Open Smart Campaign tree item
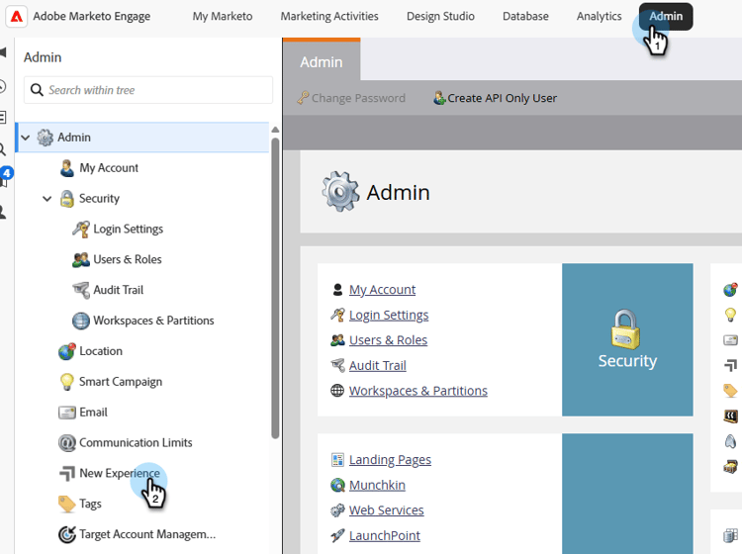Viewport: 742px width, 554px height. pos(121,382)
